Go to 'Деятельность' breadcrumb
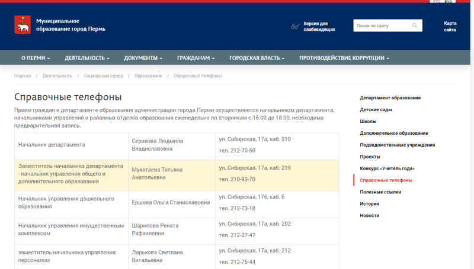 [57, 76]
